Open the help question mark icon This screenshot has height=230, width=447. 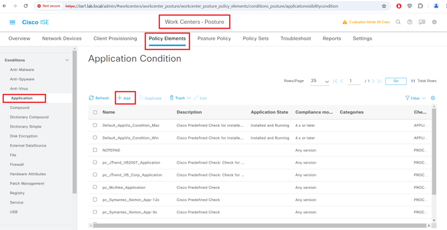[410, 22]
